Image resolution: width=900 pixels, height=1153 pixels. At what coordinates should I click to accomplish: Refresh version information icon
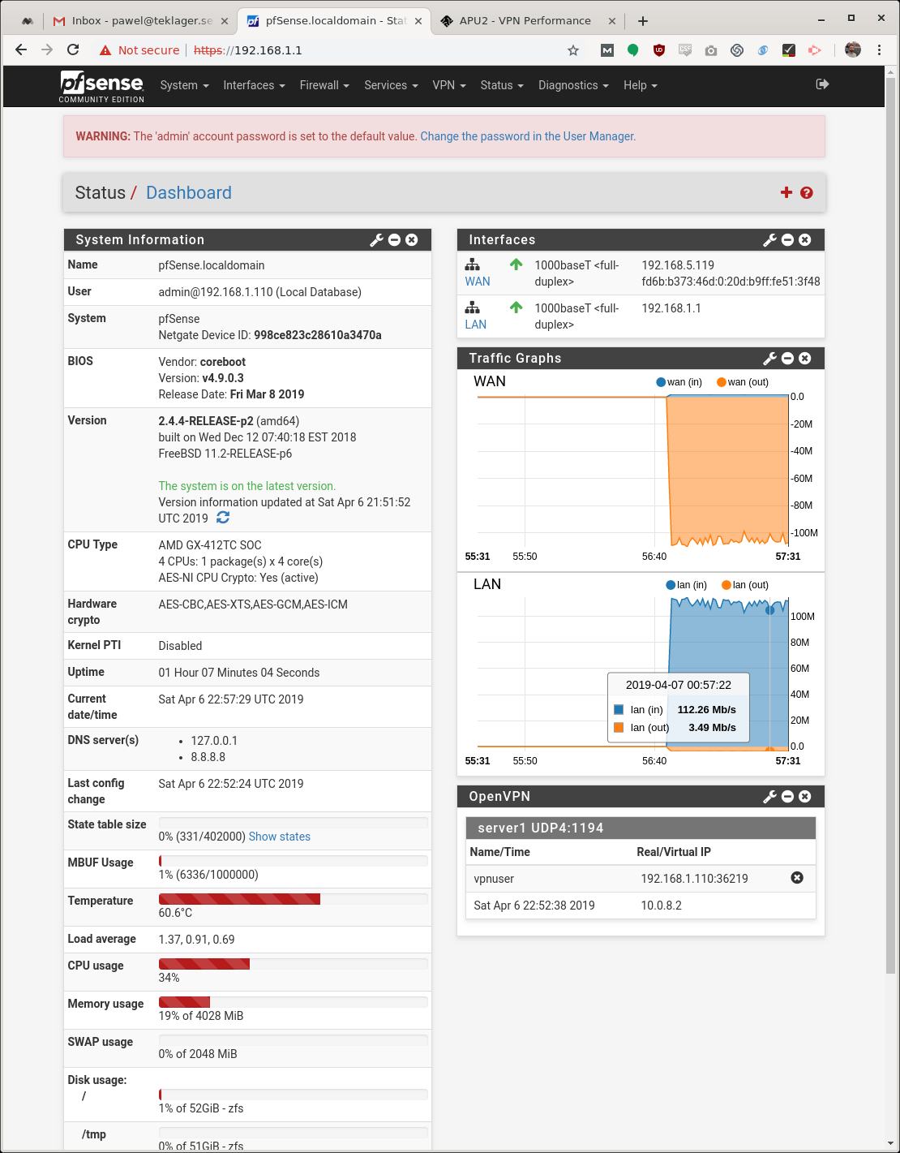coord(223,518)
